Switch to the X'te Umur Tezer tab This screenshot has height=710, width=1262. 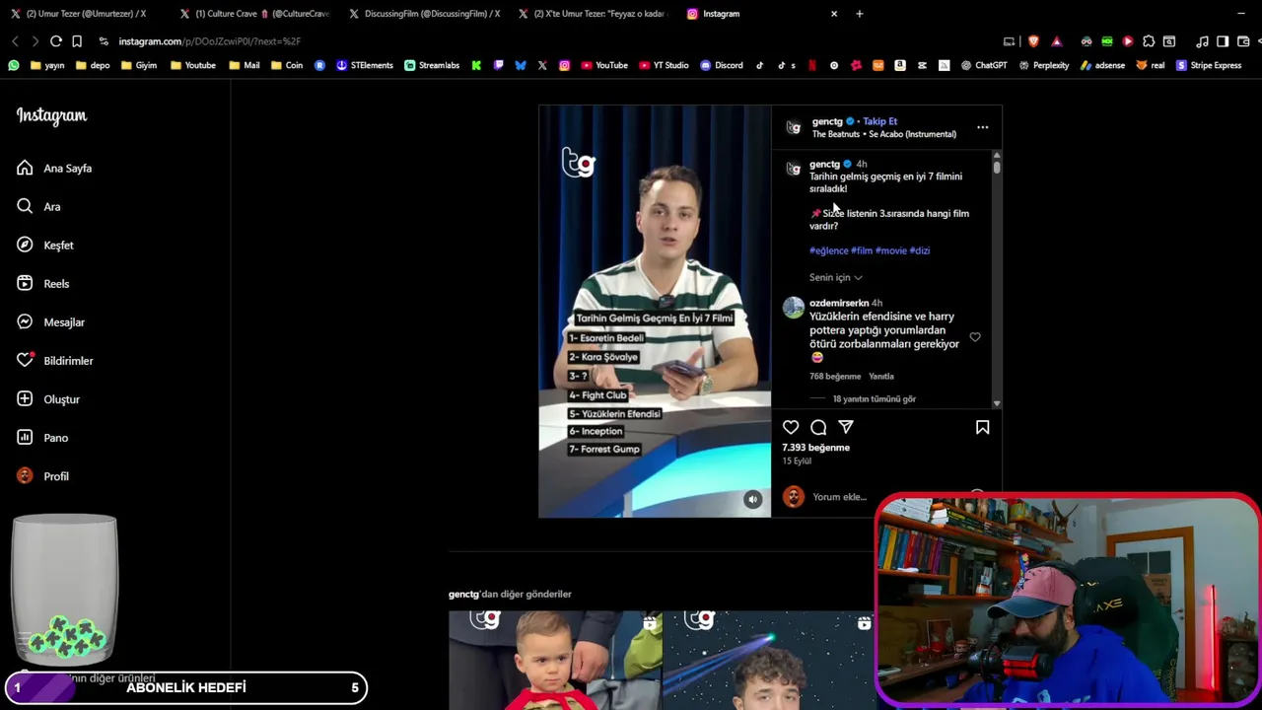pyautogui.click(x=594, y=14)
